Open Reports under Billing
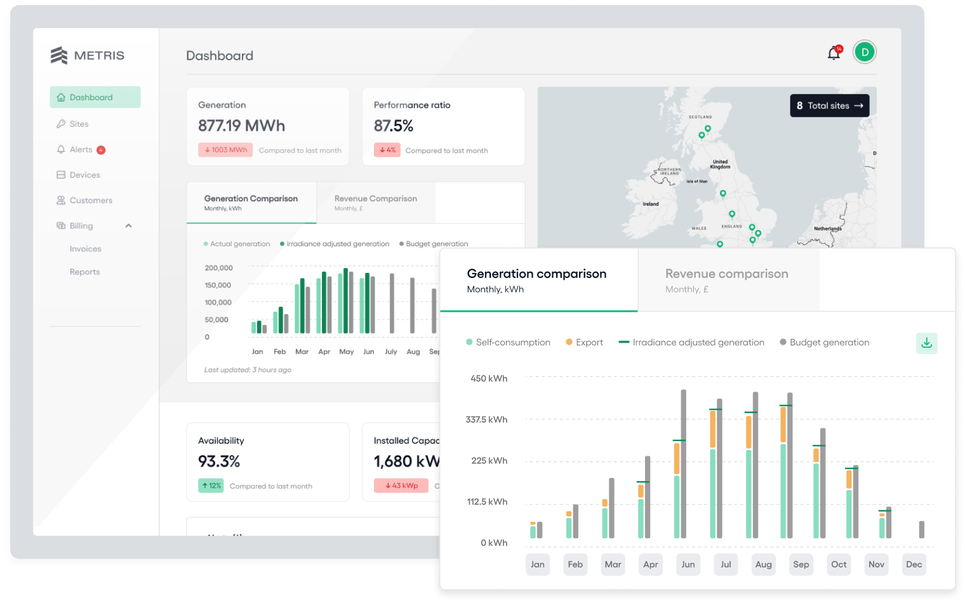 coord(85,272)
